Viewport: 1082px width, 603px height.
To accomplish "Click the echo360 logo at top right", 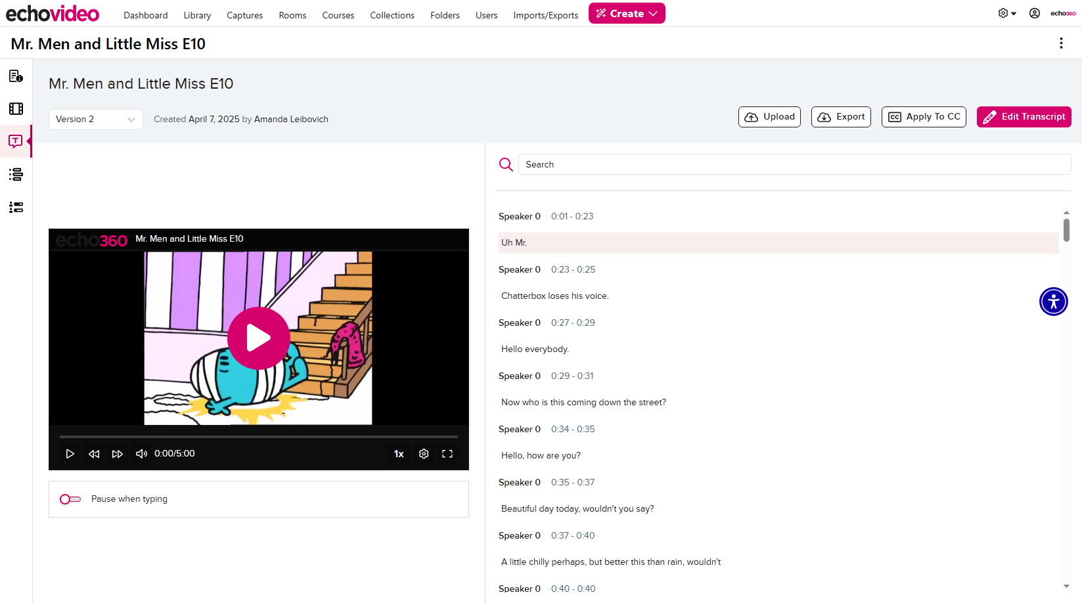I will 1063,13.
